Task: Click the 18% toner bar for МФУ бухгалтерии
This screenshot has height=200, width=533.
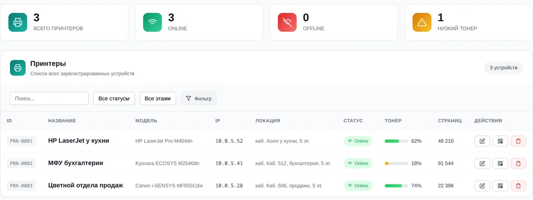Action: pos(396,164)
